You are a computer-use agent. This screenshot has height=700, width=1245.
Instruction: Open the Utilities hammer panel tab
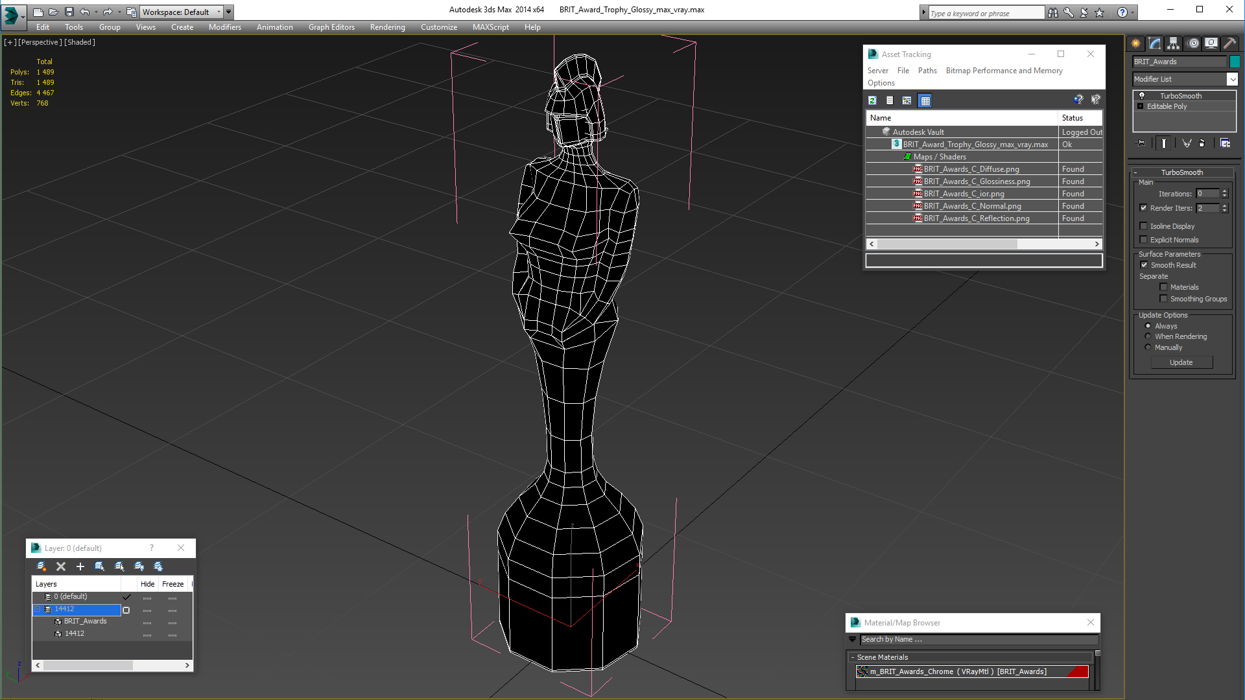1229,43
